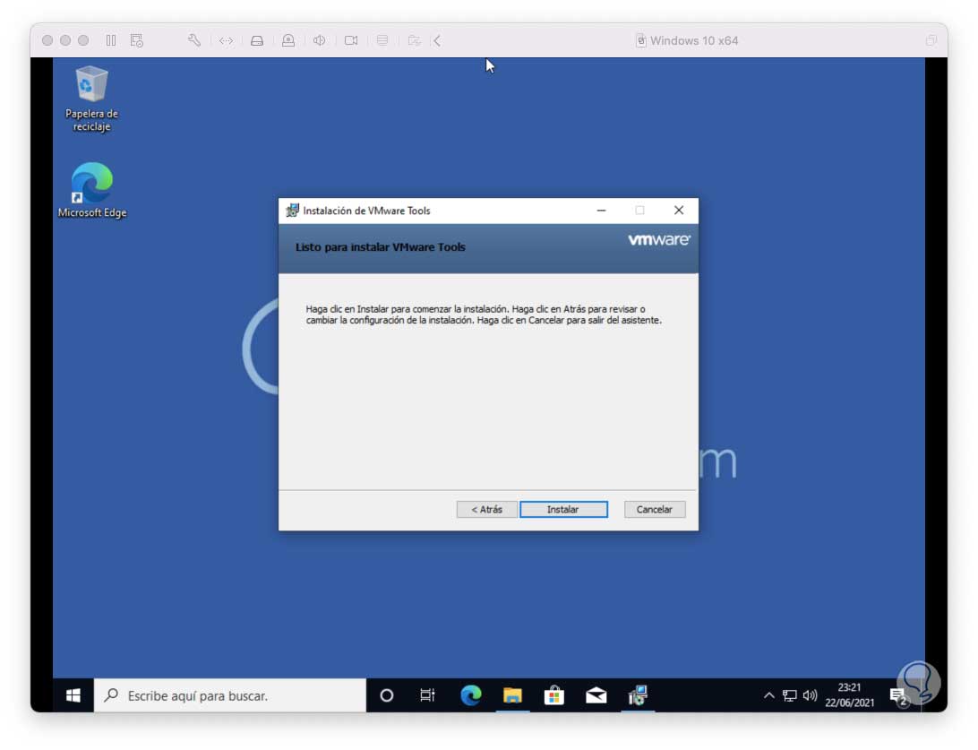Go back with the < Atrás button
Image resolution: width=978 pixels, height=750 pixels.
[486, 509]
